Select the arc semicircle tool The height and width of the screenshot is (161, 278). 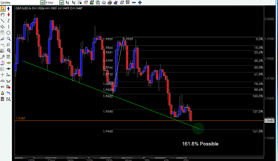[x=3, y=81]
